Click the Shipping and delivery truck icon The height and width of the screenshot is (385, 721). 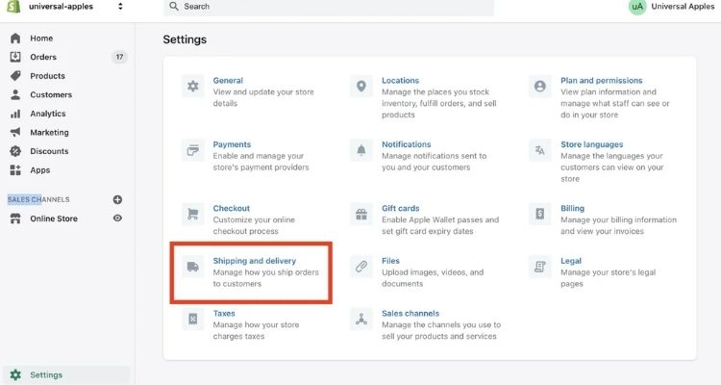pyautogui.click(x=193, y=267)
